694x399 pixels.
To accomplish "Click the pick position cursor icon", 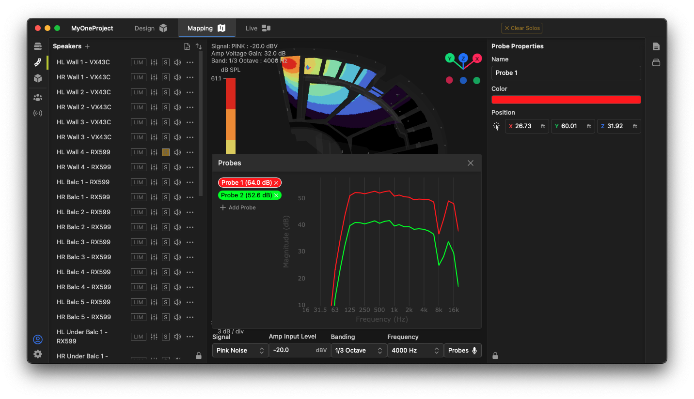I will pyautogui.click(x=496, y=126).
